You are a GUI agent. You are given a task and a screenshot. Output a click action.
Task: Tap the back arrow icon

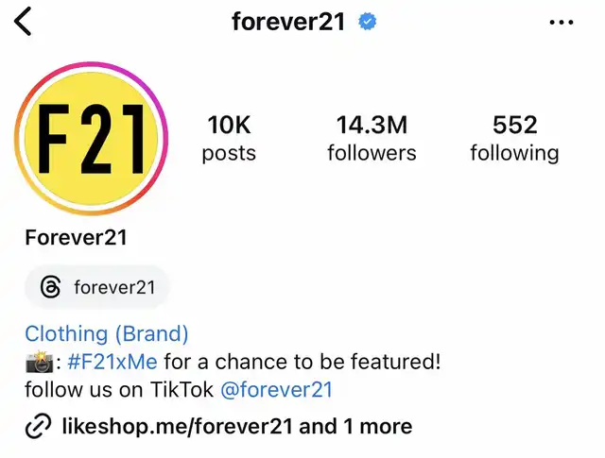pos(23,22)
